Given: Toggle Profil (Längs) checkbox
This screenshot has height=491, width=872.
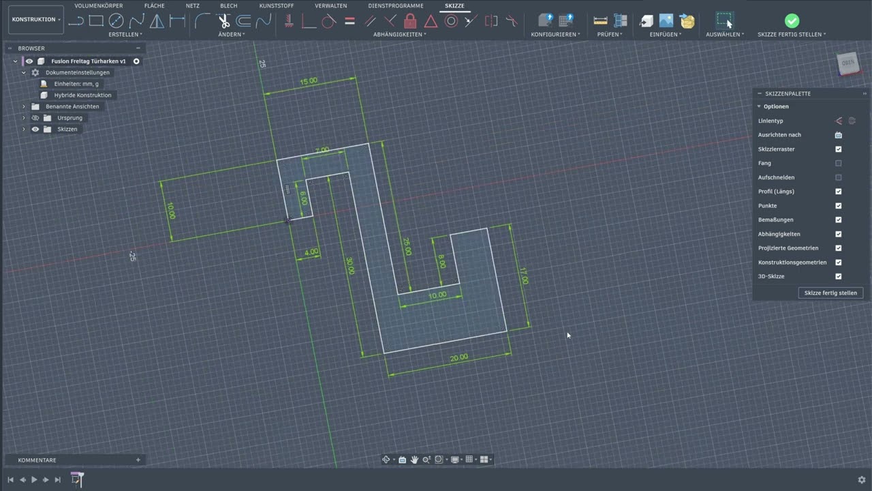Looking at the screenshot, I should coord(839,192).
